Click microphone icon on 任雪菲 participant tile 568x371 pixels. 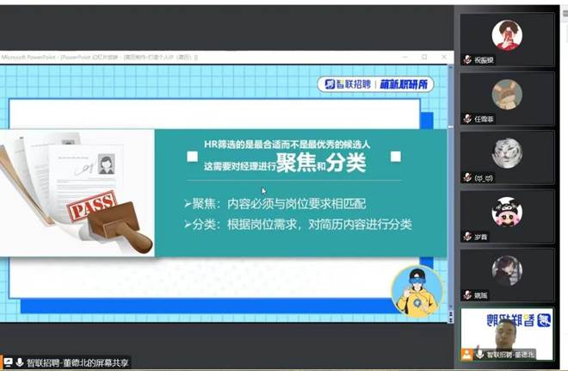[467, 119]
